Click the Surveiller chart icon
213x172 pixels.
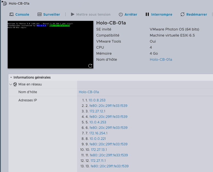click(40, 14)
